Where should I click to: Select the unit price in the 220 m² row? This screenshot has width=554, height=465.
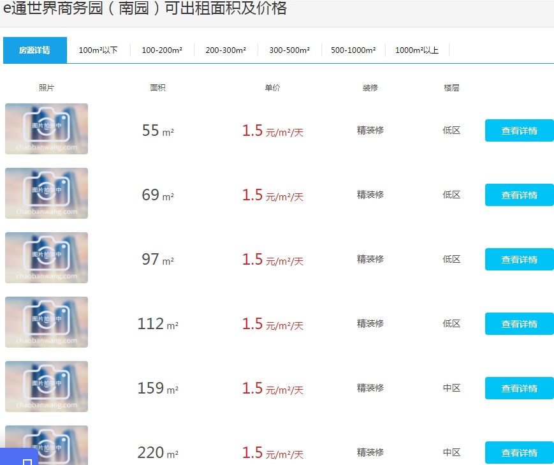pyautogui.click(x=273, y=452)
